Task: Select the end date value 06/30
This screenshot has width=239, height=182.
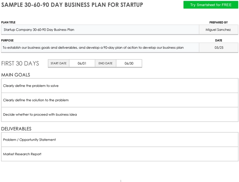Action: click(129, 63)
